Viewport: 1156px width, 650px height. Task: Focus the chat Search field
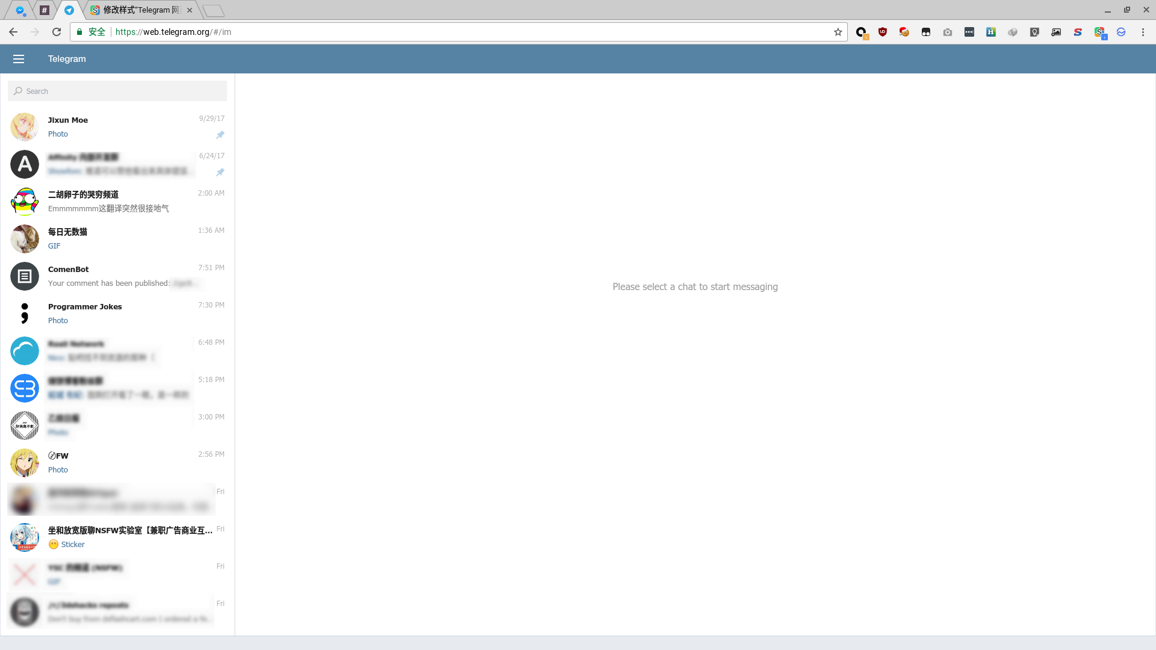[117, 91]
